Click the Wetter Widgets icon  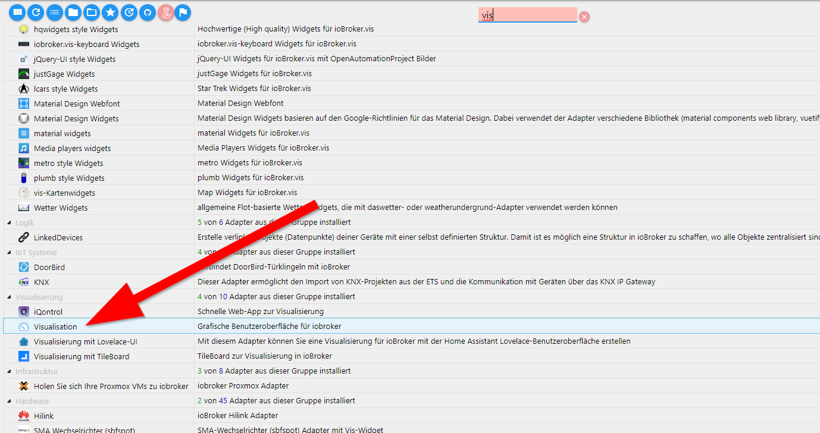tap(24, 208)
